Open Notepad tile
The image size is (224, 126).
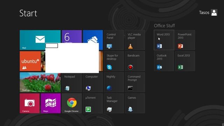[x=72, y=82]
